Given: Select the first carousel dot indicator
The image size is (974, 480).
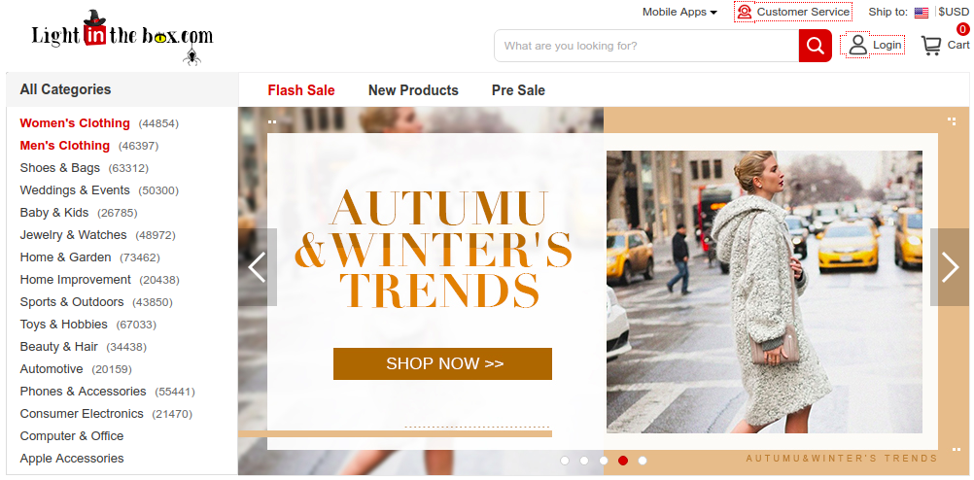Looking at the screenshot, I should coord(565,461).
